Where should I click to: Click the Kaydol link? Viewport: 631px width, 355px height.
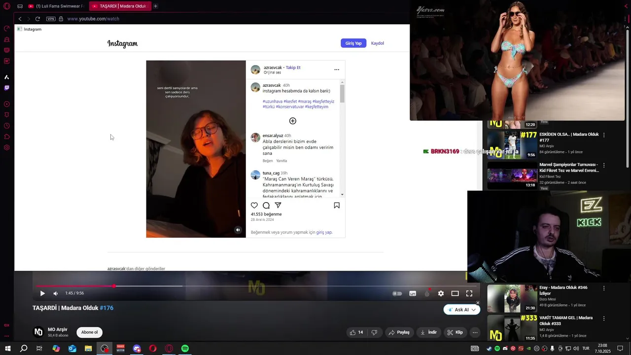pyautogui.click(x=378, y=43)
